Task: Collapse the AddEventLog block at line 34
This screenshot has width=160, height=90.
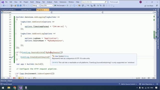Action: click(x=15, y=33)
